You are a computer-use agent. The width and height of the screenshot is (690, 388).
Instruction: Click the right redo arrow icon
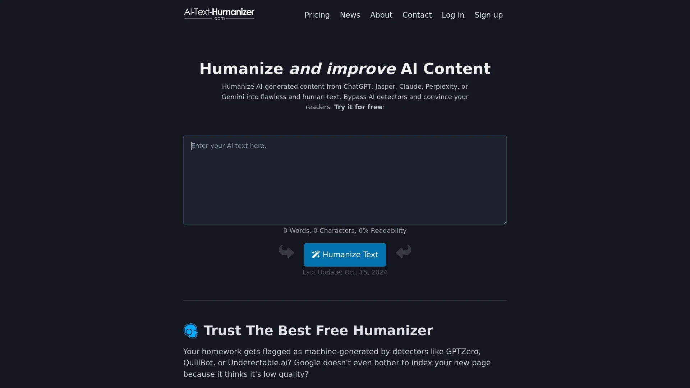click(x=403, y=251)
